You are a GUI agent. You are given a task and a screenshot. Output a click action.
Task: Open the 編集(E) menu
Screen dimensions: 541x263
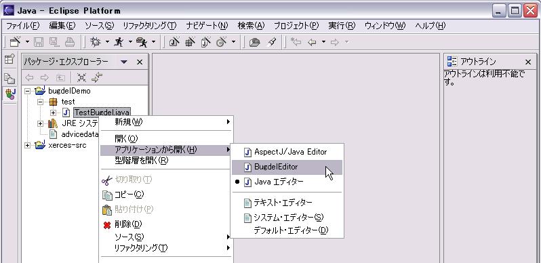coord(62,26)
